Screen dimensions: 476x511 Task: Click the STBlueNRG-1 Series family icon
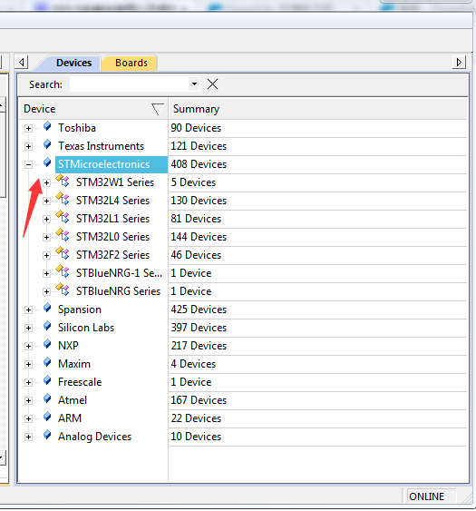tap(63, 272)
